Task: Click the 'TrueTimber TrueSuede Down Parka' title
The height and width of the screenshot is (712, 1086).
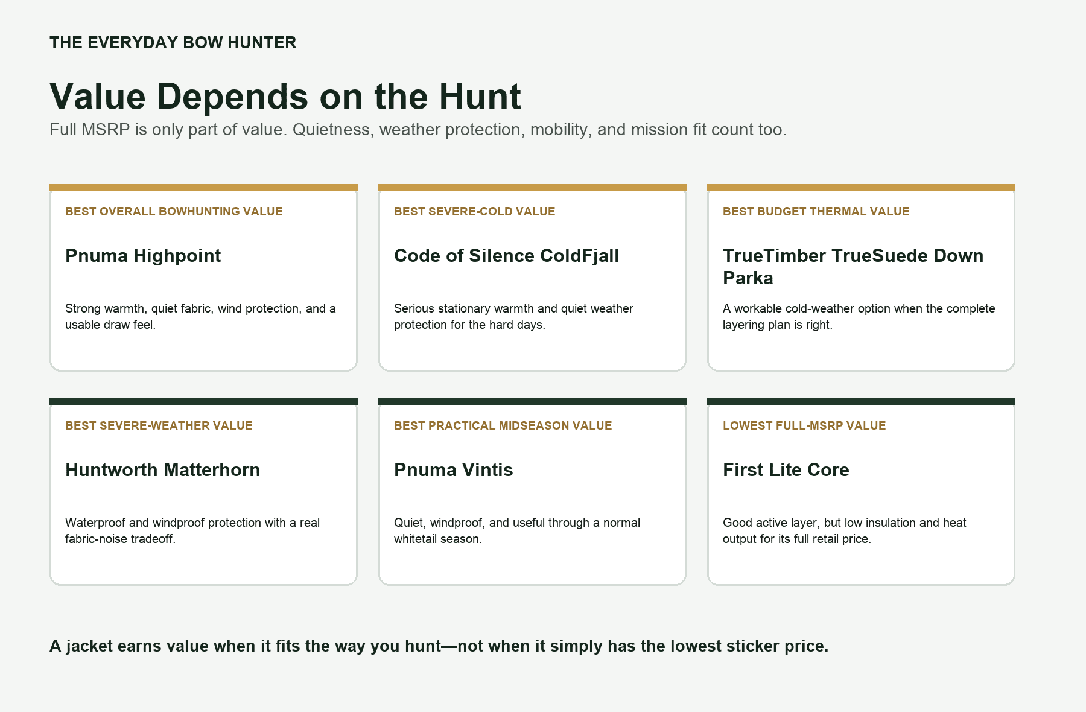Action: (853, 267)
